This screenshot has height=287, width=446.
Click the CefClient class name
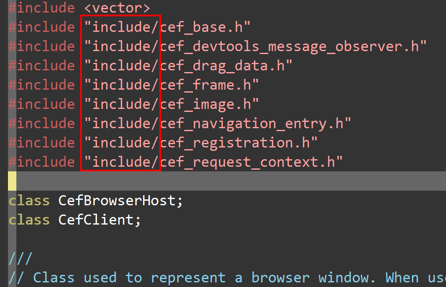(x=96, y=220)
